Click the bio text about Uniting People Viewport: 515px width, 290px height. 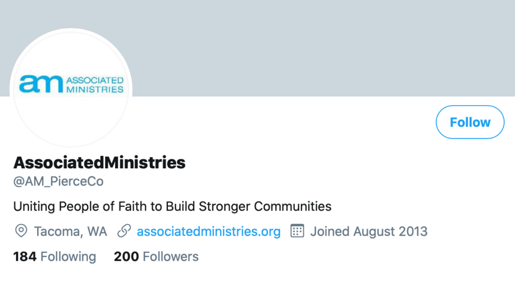(172, 207)
